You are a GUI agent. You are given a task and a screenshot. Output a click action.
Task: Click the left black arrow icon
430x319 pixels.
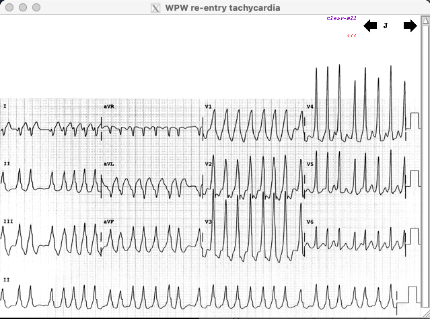(370, 26)
